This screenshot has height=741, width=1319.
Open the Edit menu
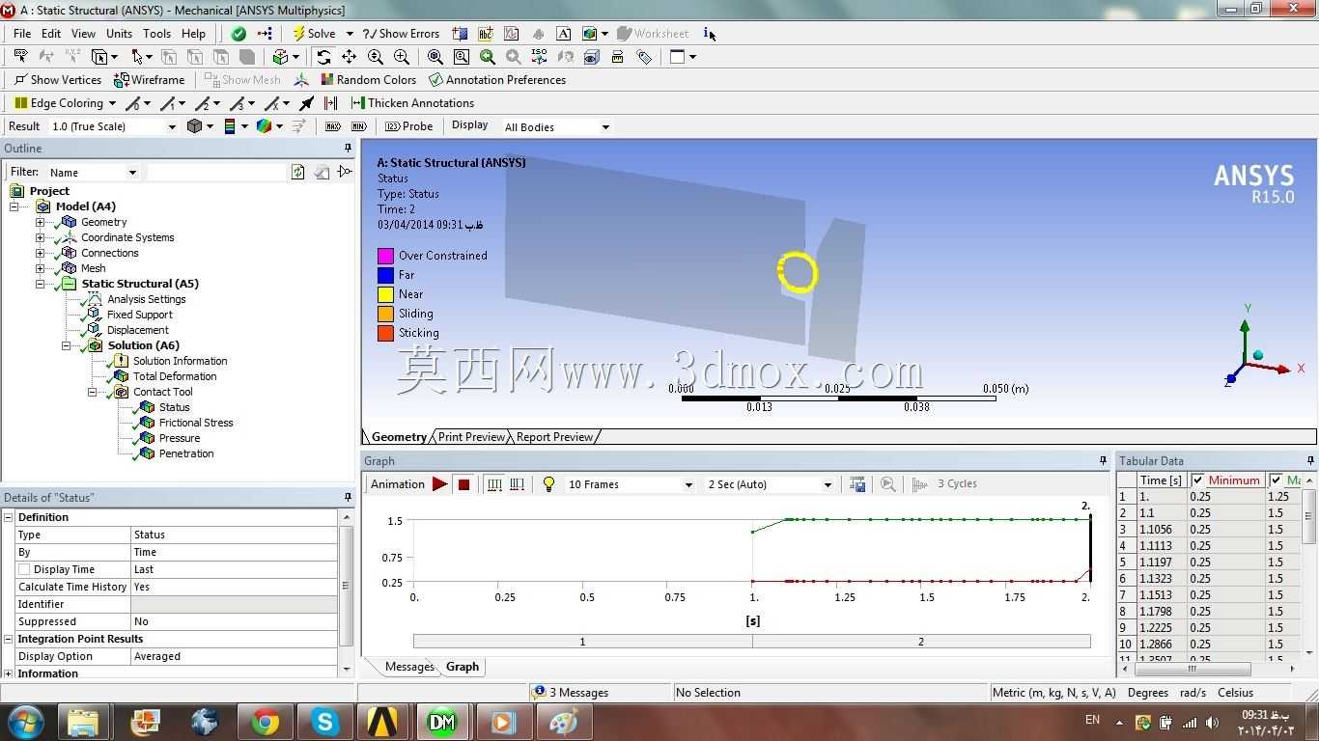tap(51, 34)
